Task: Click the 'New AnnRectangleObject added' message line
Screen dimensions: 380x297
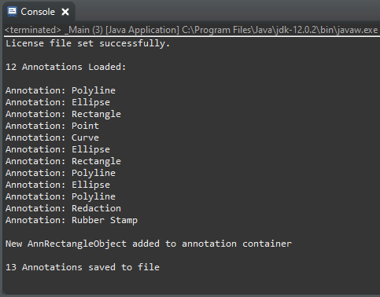Action: coord(149,244)
